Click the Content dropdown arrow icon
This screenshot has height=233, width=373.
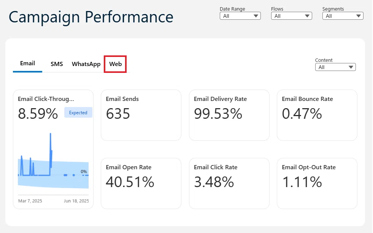[x=351, y=67]
